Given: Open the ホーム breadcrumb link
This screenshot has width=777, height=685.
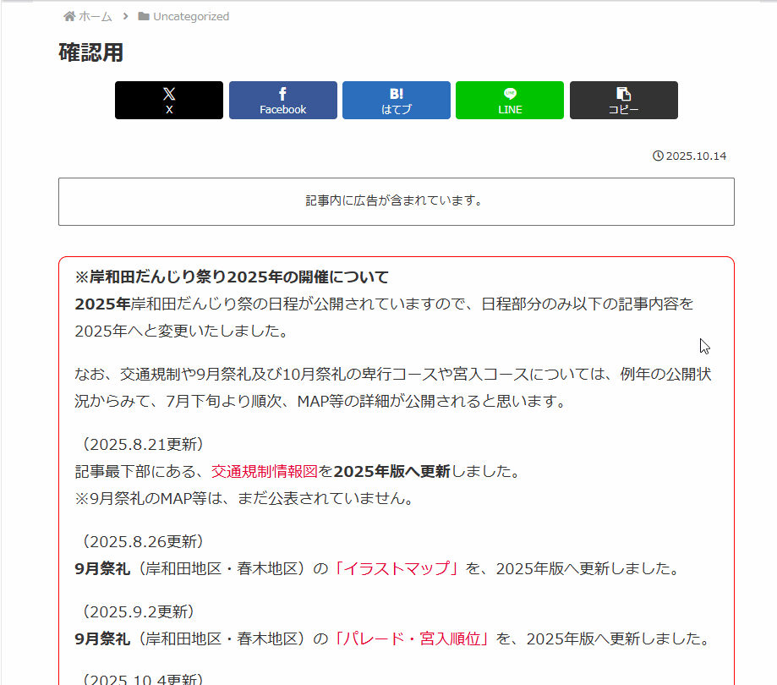Looking at the screenshot, I should click(95, 16).
